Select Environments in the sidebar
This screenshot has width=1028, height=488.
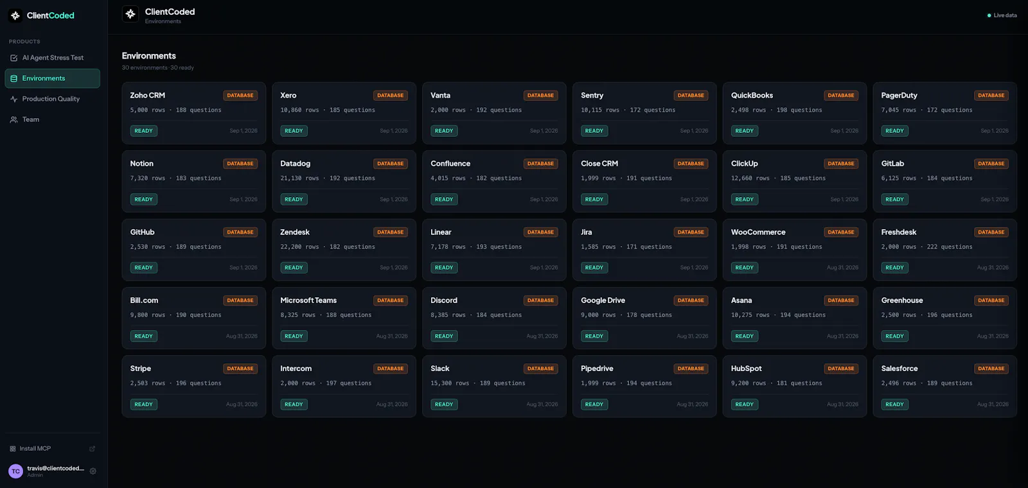tap(52, 78)
